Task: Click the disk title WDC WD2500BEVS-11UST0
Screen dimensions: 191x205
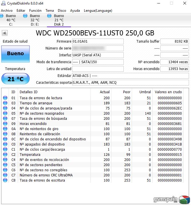Action: coord(95,33)
